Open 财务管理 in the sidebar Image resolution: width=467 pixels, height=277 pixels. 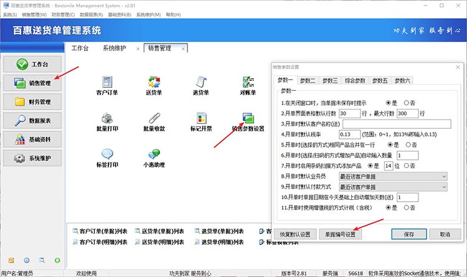point(32,101)
